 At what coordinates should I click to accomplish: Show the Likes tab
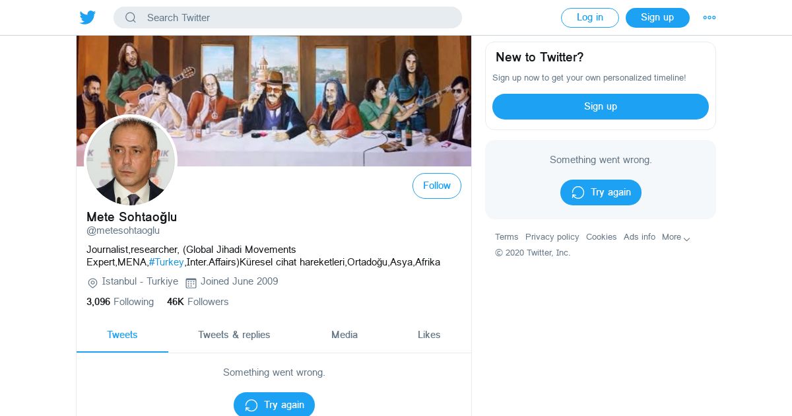tap(429, 335)
